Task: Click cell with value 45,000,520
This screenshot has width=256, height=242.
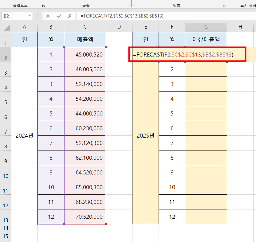Action: tap(85, 54)
